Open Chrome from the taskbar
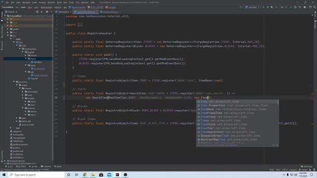The height and width of the screenshot is (178, 317). coord(85,175)
